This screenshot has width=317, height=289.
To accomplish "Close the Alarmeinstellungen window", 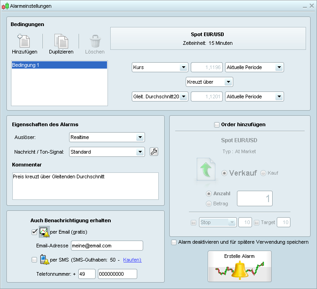I will pyautogui.click(x=312, y=6).
